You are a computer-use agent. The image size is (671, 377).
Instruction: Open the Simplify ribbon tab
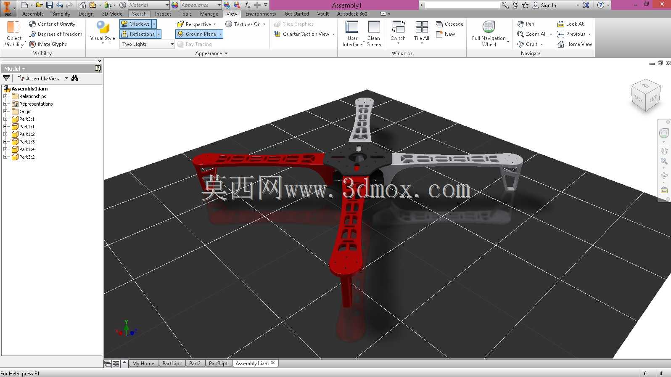pyautogui.click(x=61, y=14)
